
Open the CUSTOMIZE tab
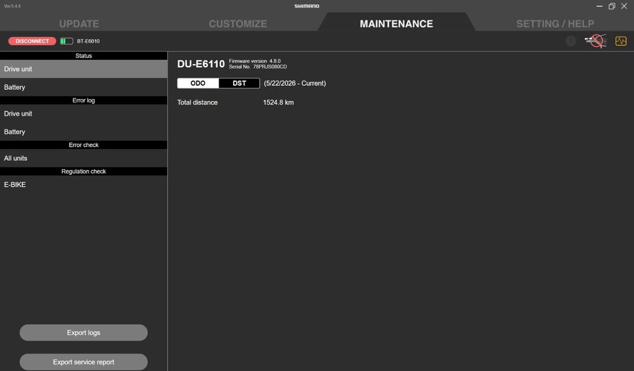[x=238, y=24]
